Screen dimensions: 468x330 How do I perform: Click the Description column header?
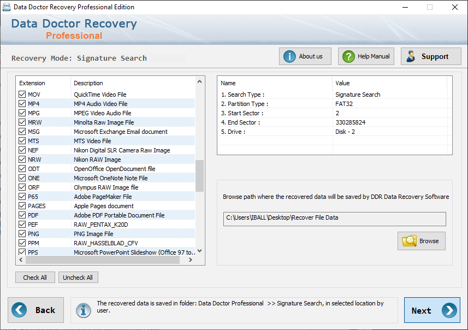coord(133,83)
